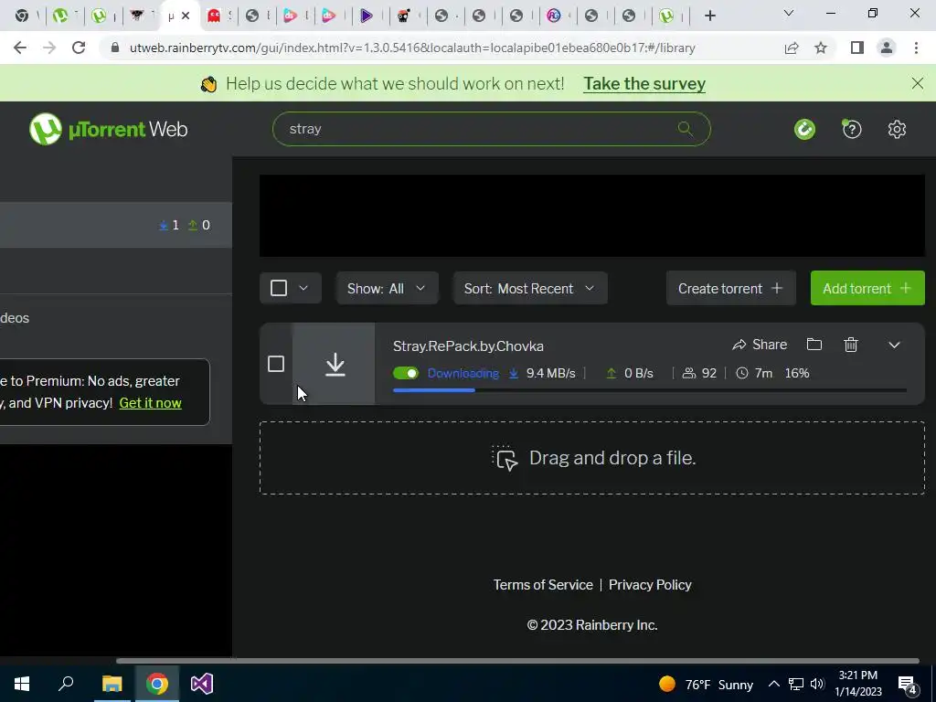Viewport: 936px width, 702px height.
Task: Open the green speed/upgrade icon in header
Action: (x=804, y=129)
